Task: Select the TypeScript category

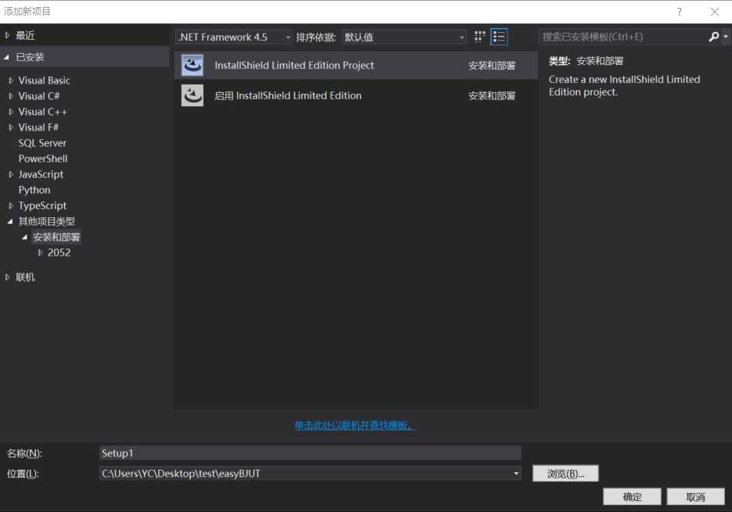Action: (42, 206)
